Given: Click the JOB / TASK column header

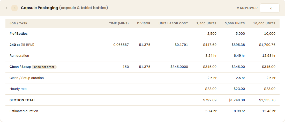Looking at the screenshot, I should pos(19,23).
